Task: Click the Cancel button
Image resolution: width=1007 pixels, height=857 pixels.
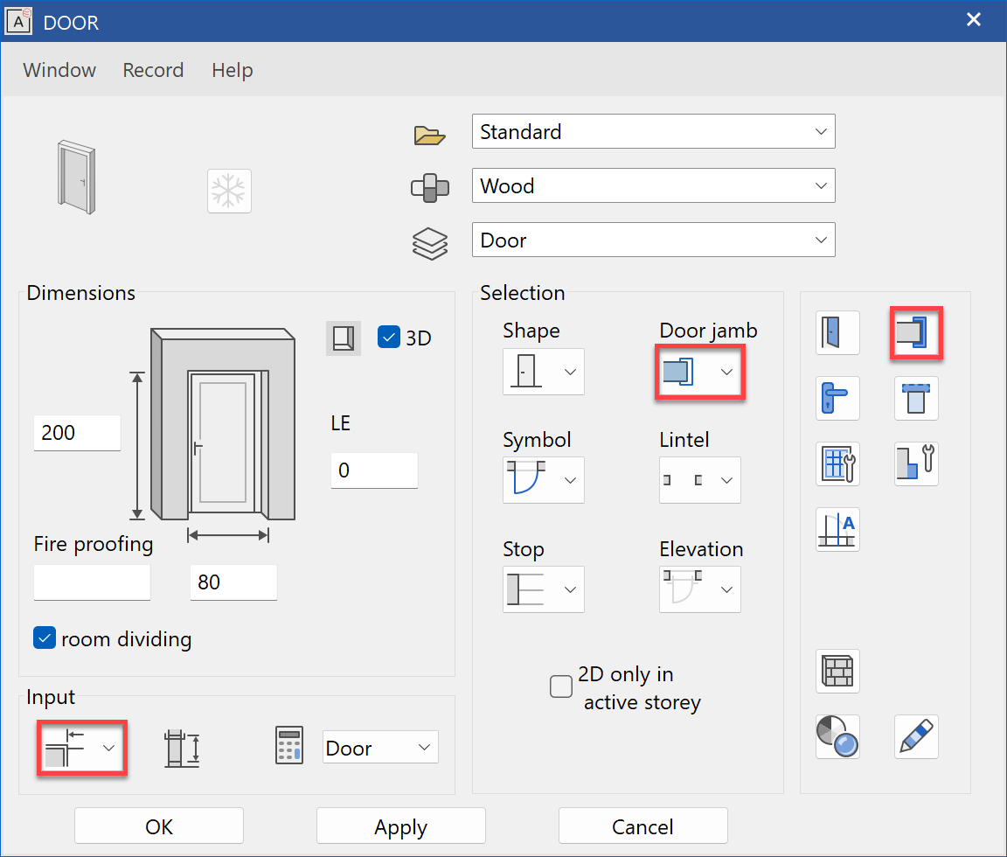Action: 642,826
